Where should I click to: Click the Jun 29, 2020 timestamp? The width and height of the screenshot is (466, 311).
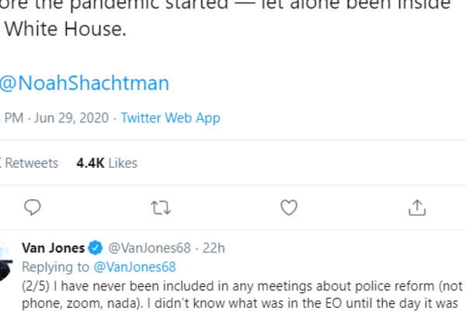coord(71,118)
